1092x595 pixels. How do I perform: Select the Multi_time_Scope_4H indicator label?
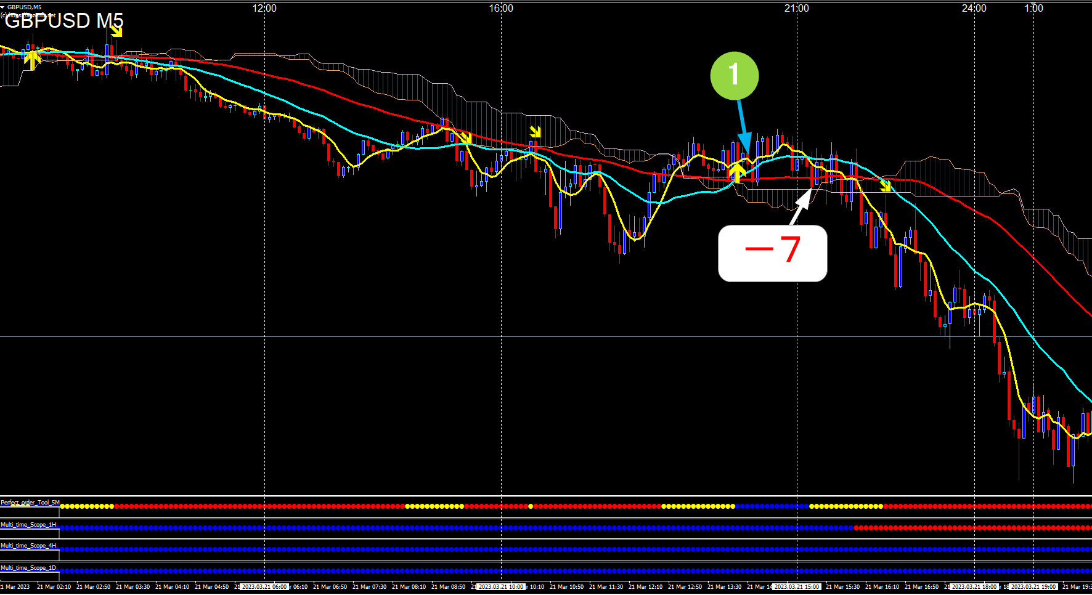click(x=28, y=546)
